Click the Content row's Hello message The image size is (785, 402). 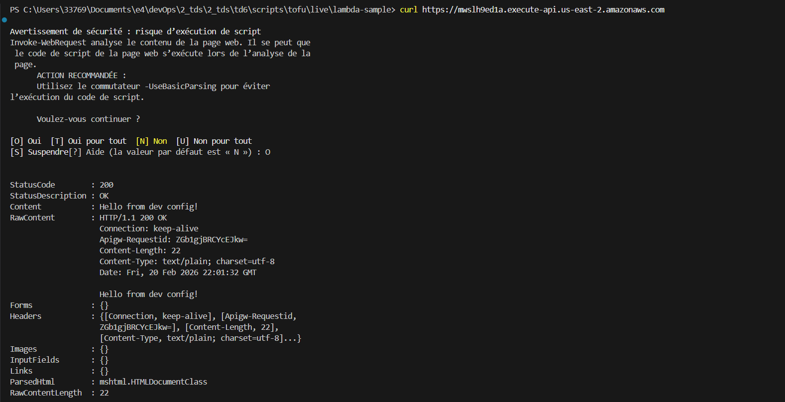pos(148,207)
